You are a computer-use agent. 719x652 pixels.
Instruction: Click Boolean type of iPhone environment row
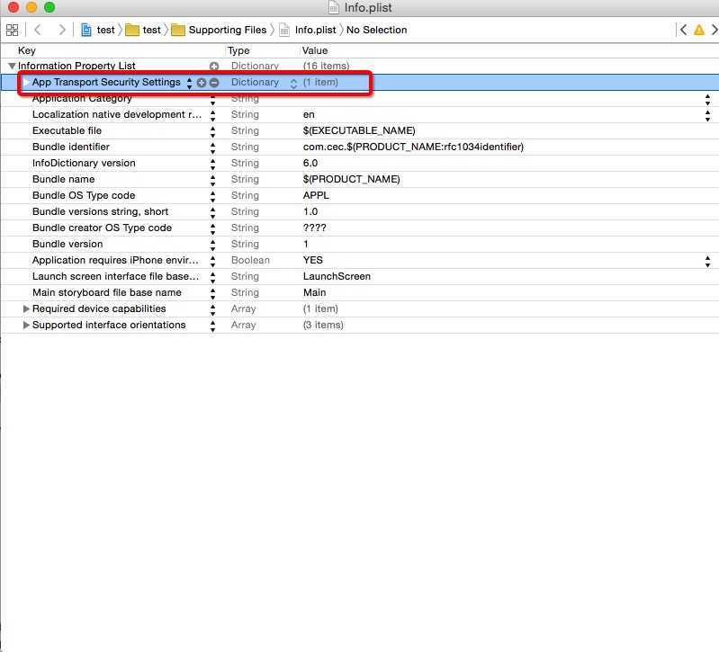(250, 260)
